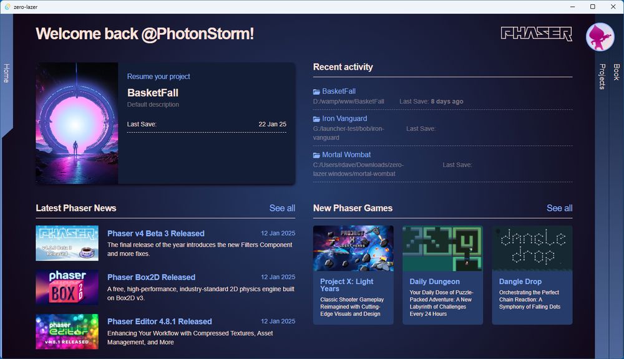
Task: Open Phaser Editor 4.8.1 Released article
Action: (160, 321)
